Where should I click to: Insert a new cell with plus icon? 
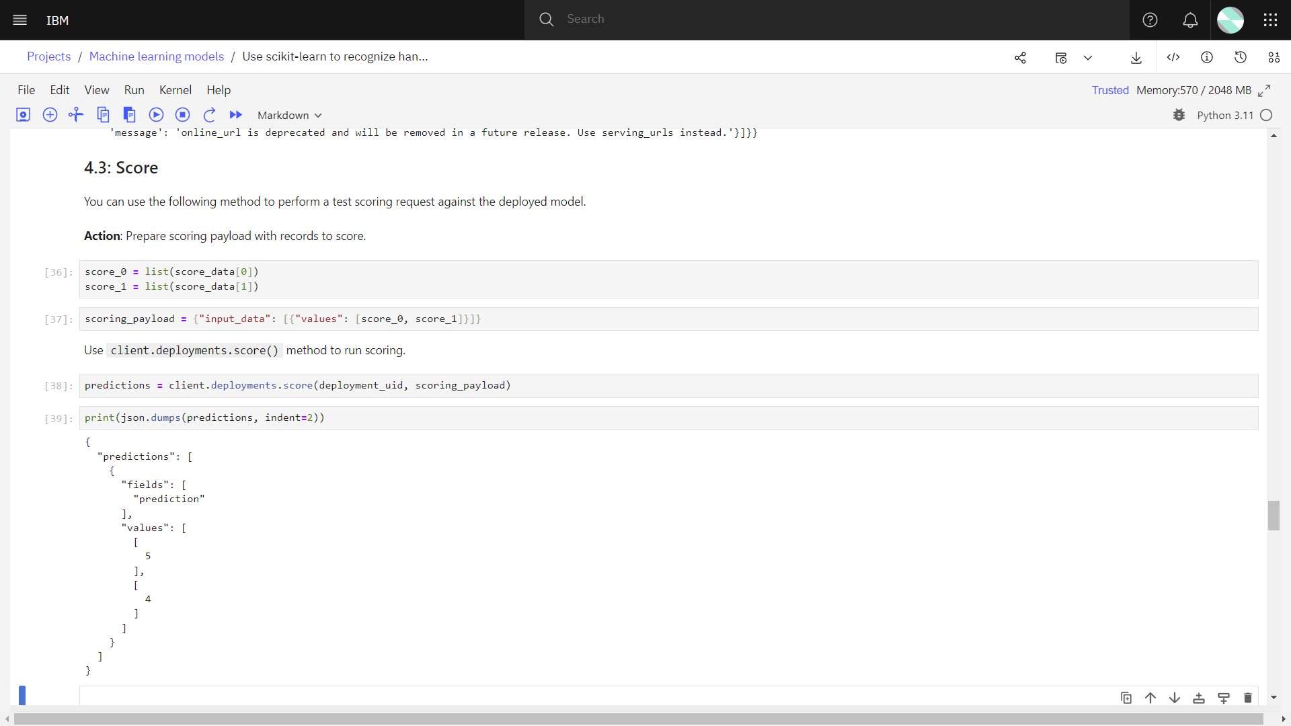[x=50, y=115]
